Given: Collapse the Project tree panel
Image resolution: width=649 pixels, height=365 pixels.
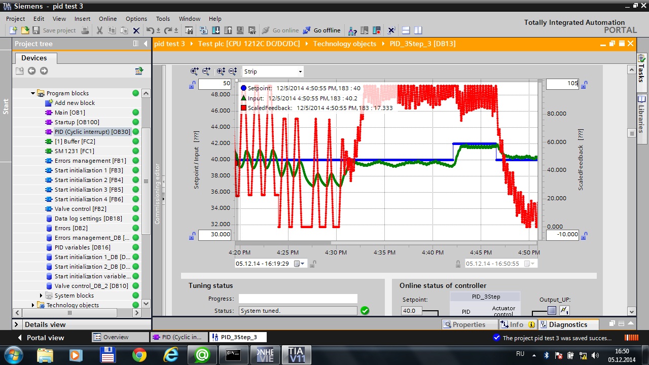Looking at the screenshot, I should pos(145,44).
